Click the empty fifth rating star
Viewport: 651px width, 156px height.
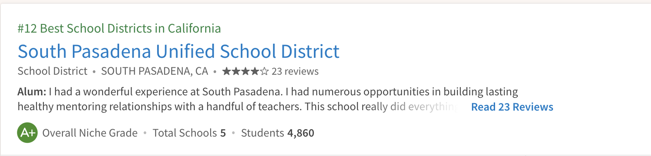(264, 71)
